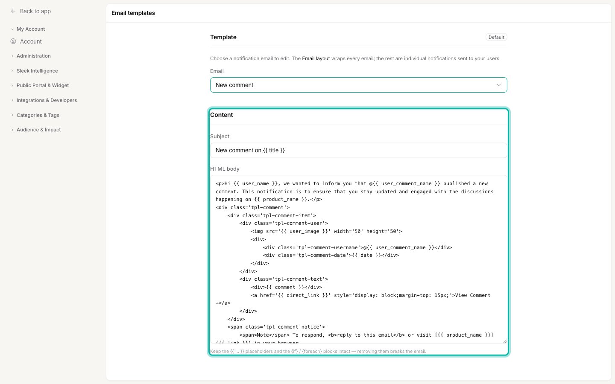The image size is (615, 384).
Task: Click inside the HTML body textarea
Action: click(358, 259)
